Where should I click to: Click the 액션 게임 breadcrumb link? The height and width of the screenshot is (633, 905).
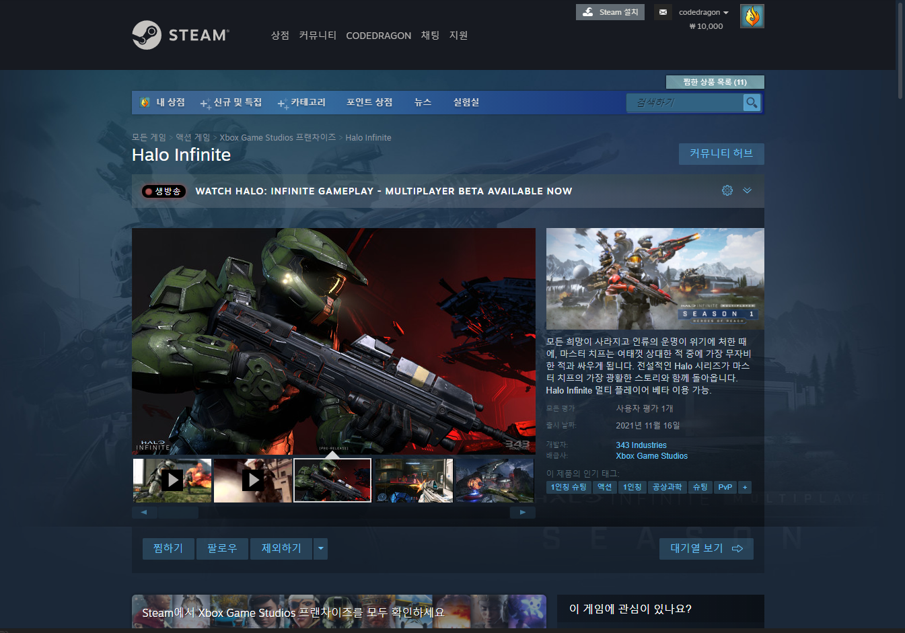pos(192,137)
